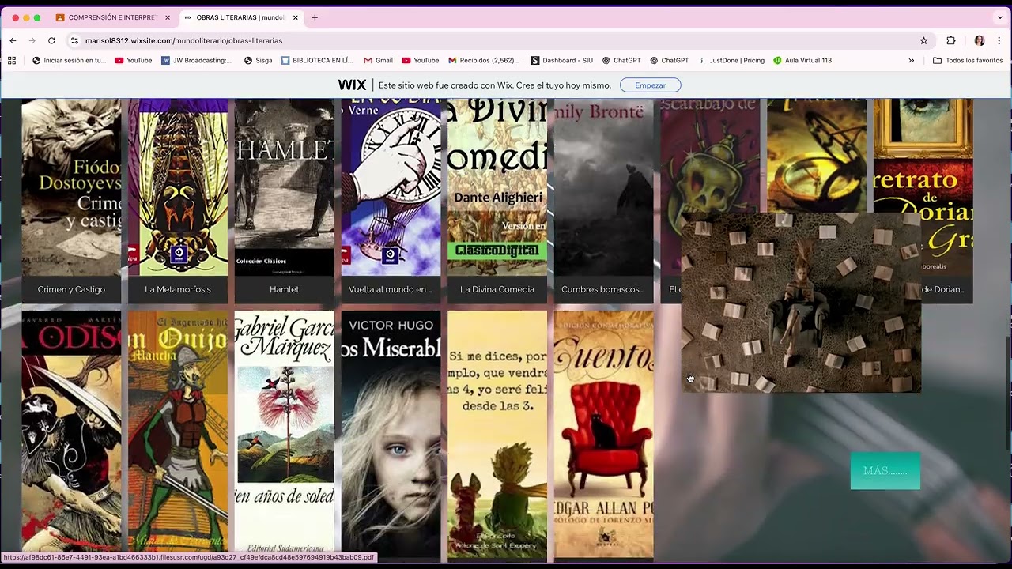The height and width of the screenshot is (569, 1012).
Task: Bookmark this page with the star icon
Action: [923, 40]
